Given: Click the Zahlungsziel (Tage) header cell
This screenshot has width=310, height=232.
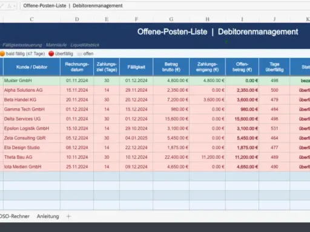Looking at the screenshot, I should (x=107, y=67).
